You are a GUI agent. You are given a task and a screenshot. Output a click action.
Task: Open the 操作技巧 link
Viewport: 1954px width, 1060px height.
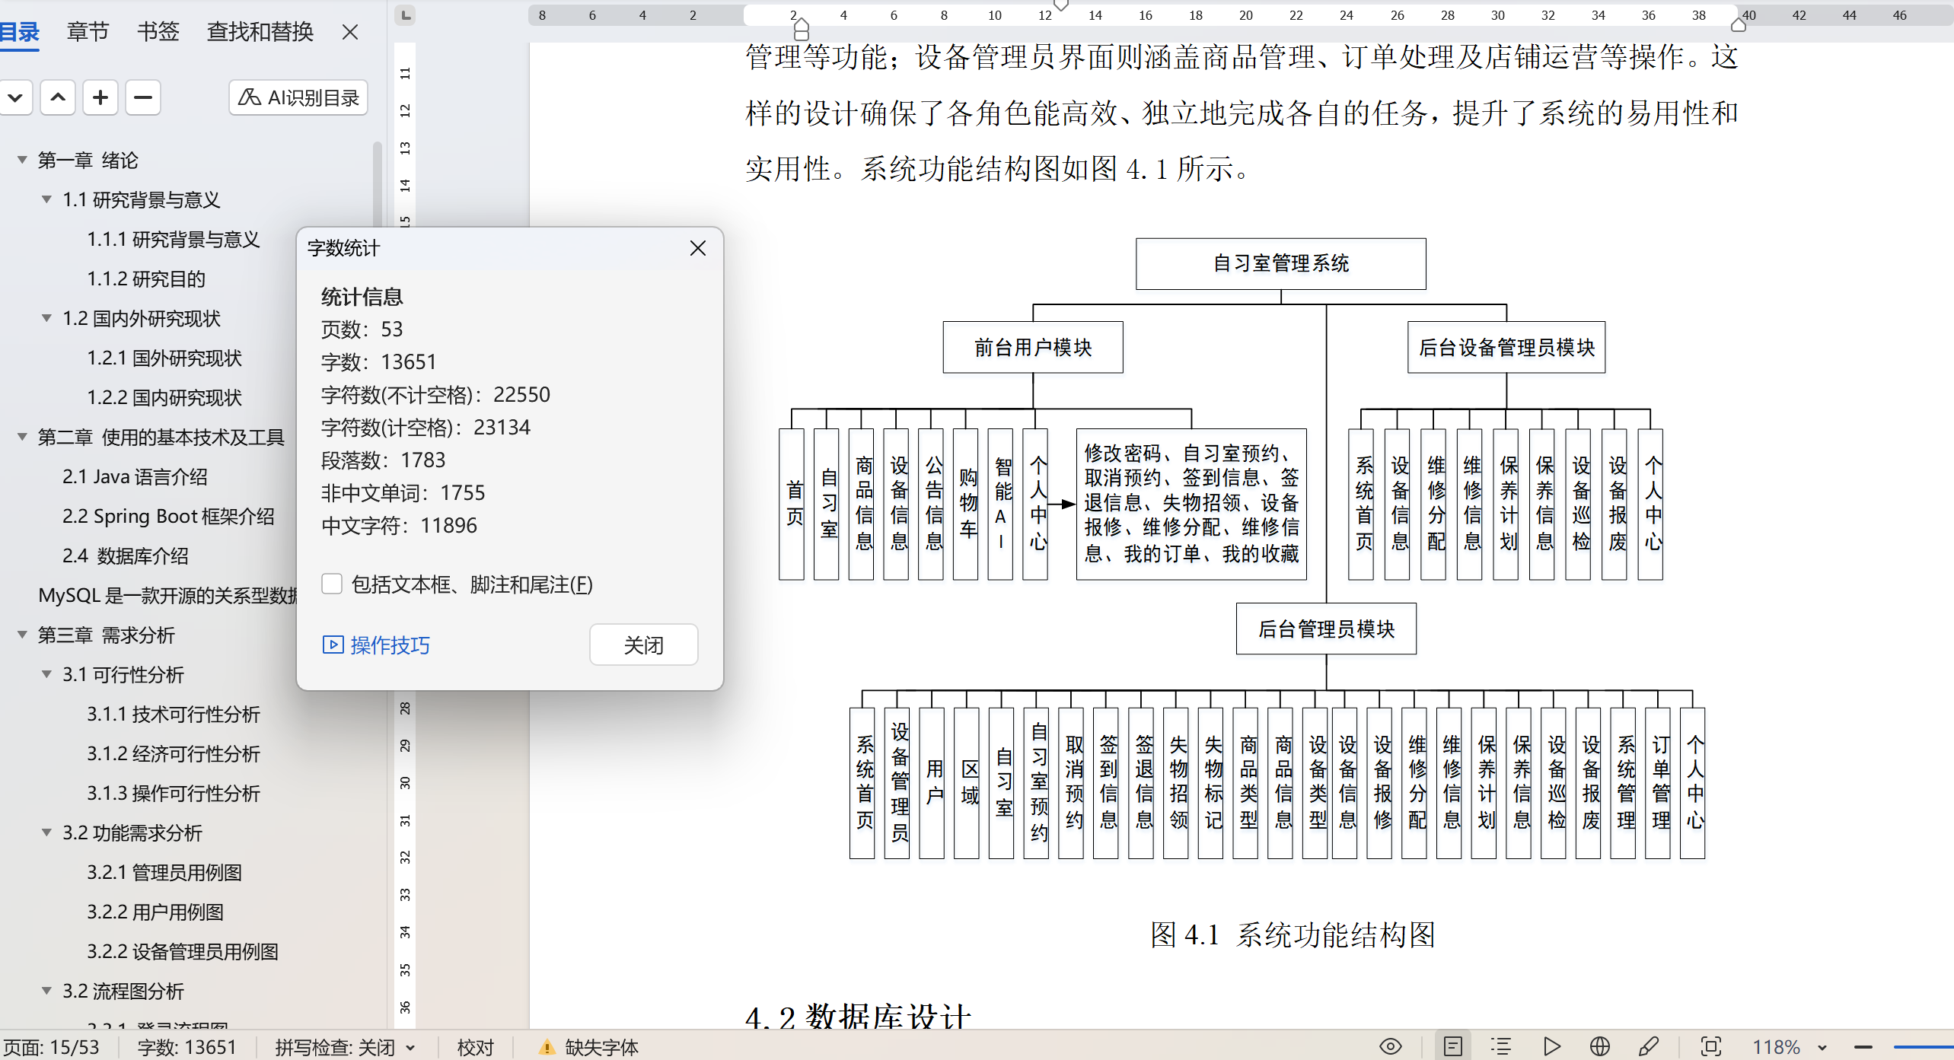tap(377, 645)
